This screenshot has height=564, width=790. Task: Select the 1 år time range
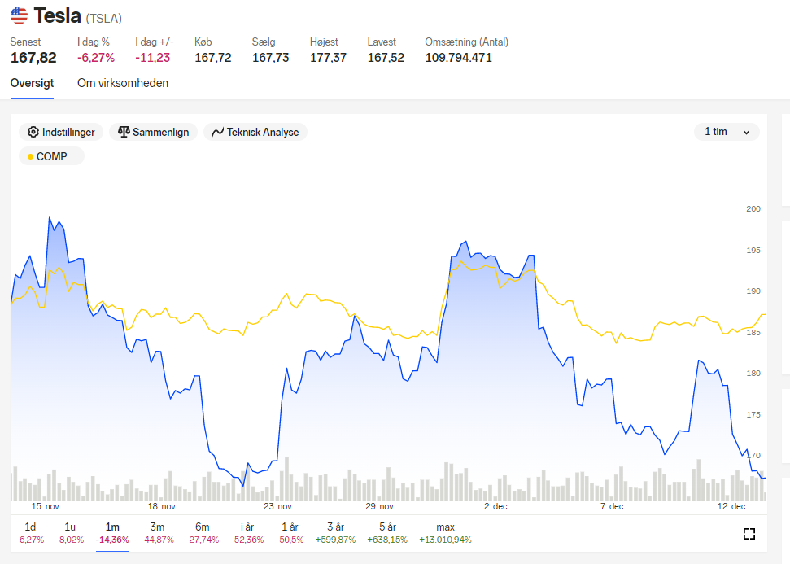coord(290,533)
